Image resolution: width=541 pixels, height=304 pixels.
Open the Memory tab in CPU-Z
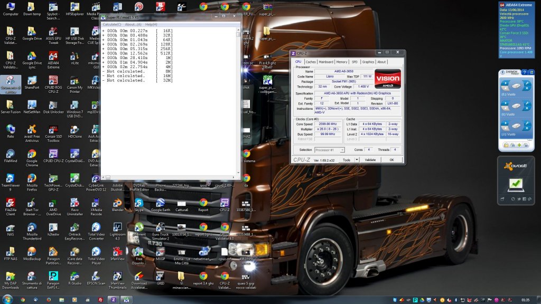pyautogui.click(x=342, y=62)
